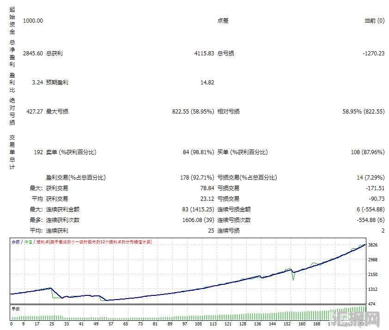Click the 预期盈利 value 14.82

coord(207,83)
